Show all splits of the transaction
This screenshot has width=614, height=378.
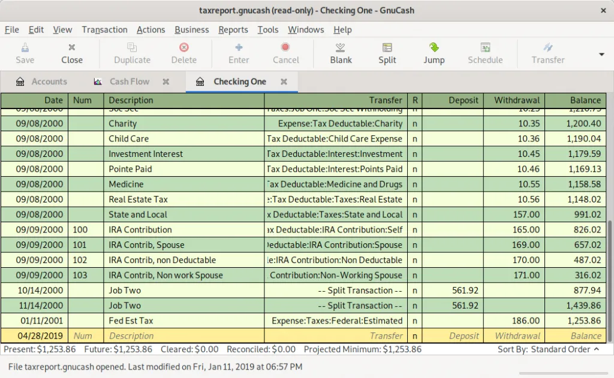click(x=387, y=53)
